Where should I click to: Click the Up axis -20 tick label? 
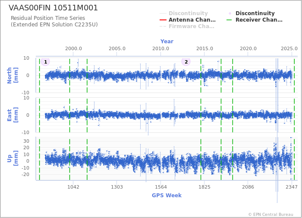(x=25, y=174)
